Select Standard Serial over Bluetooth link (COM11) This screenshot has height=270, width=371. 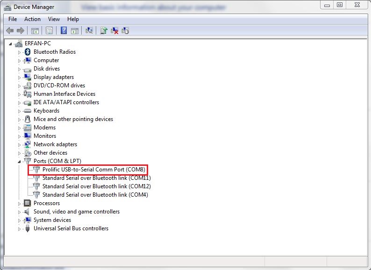click(x=96, y=178)
